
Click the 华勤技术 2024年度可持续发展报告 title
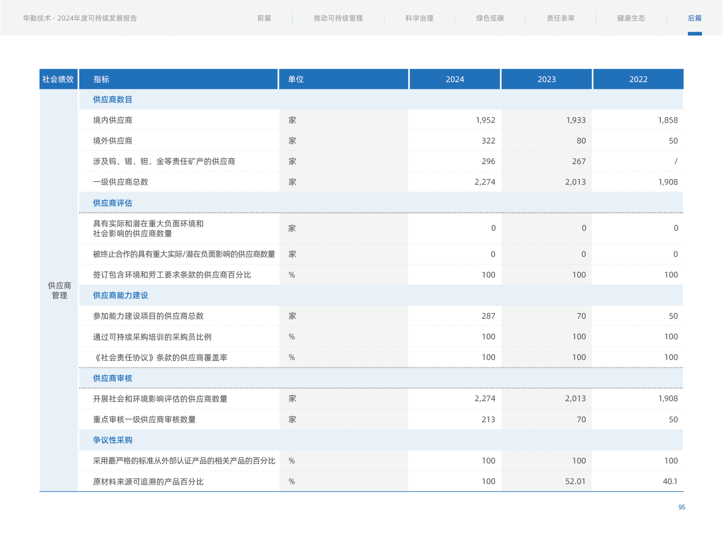[80, 18]
